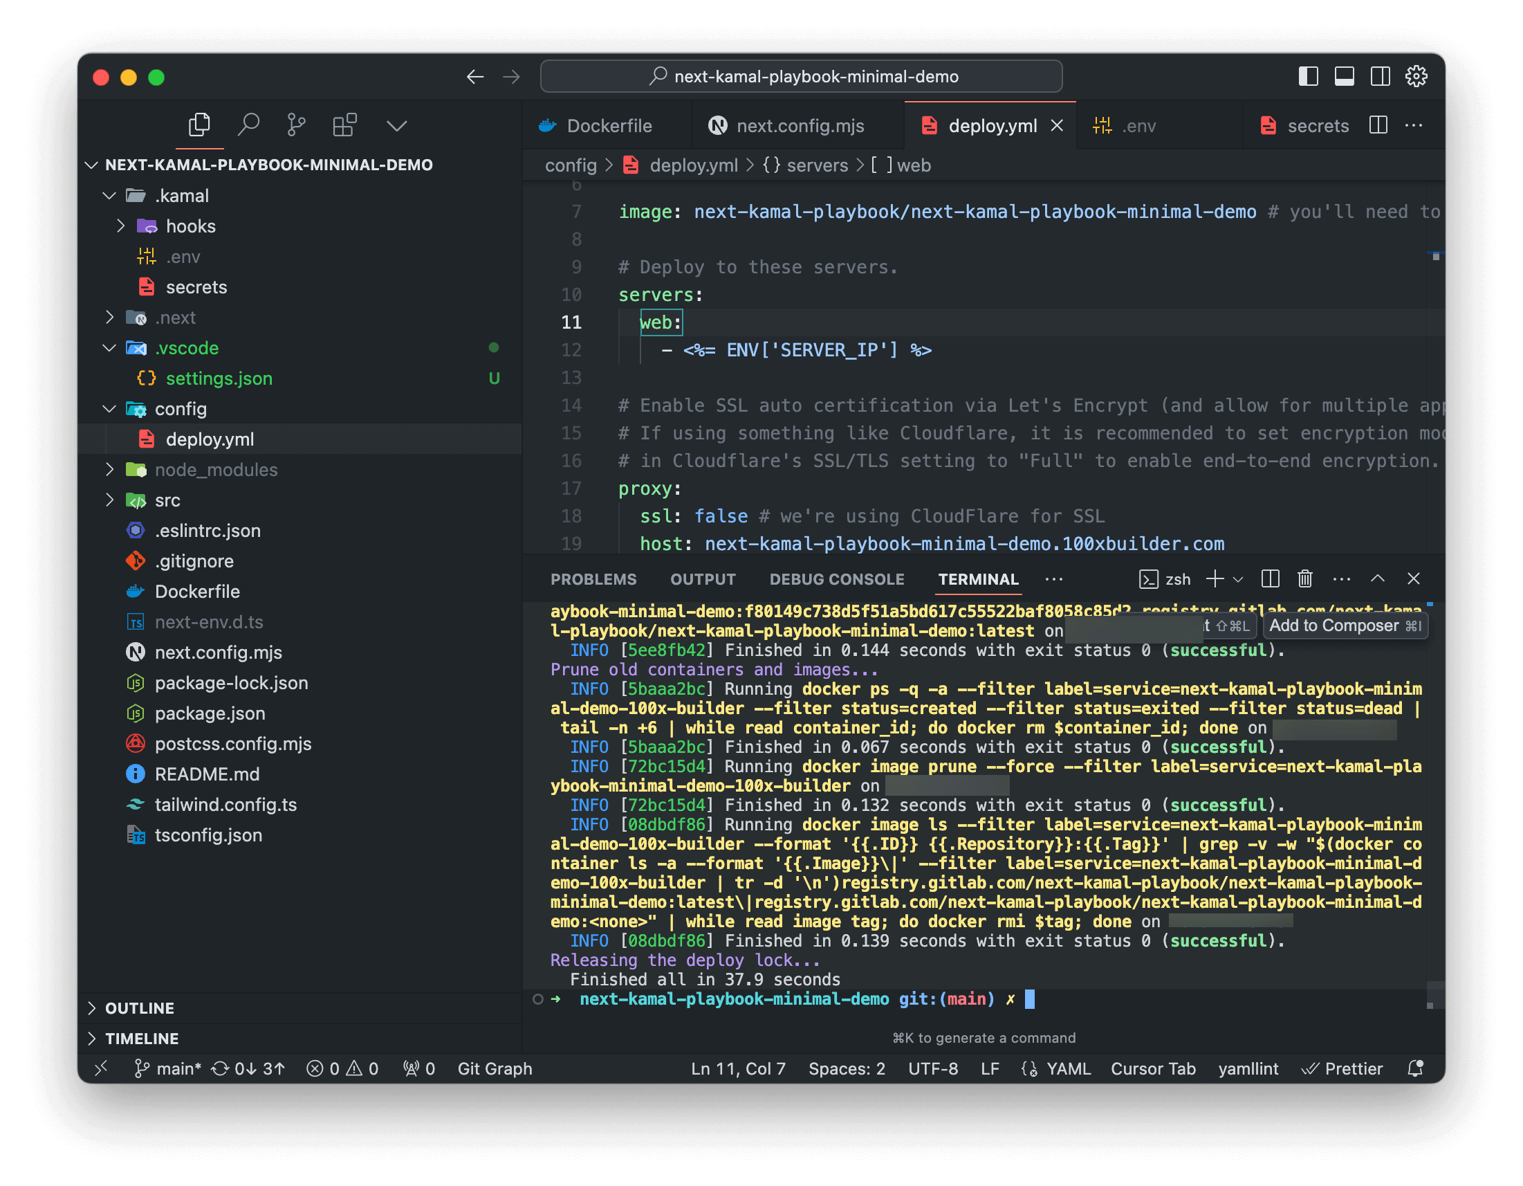Toggle the secondary side bar layout icon
This screenshot has width=1523, height=1186.
pyautogui.click(x=1379, y=77)
